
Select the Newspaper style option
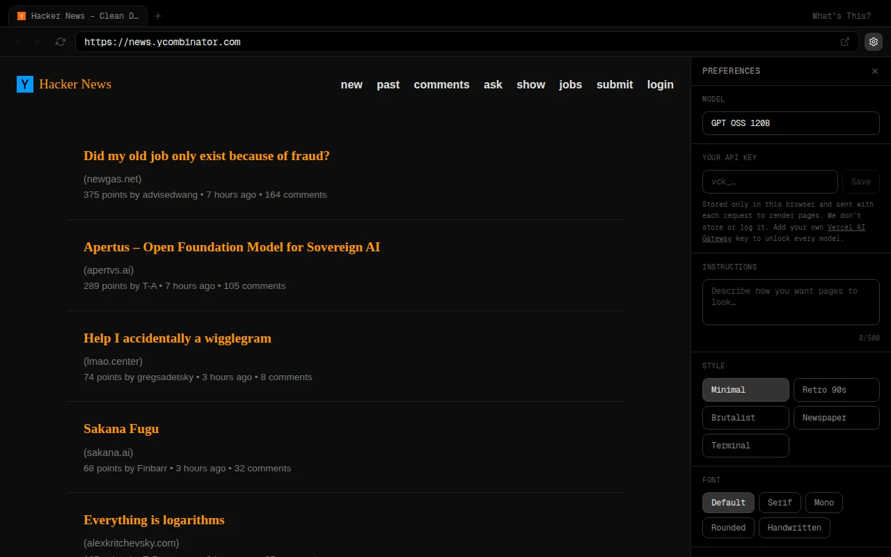click(x=837, y=418)
